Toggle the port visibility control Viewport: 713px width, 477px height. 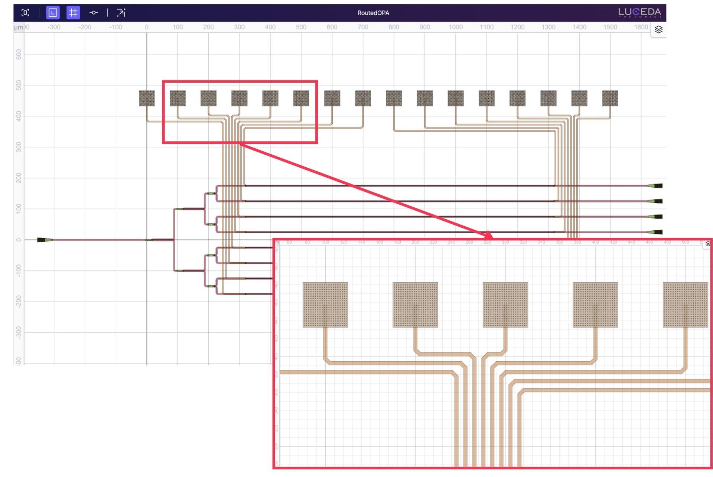(93, 13)
